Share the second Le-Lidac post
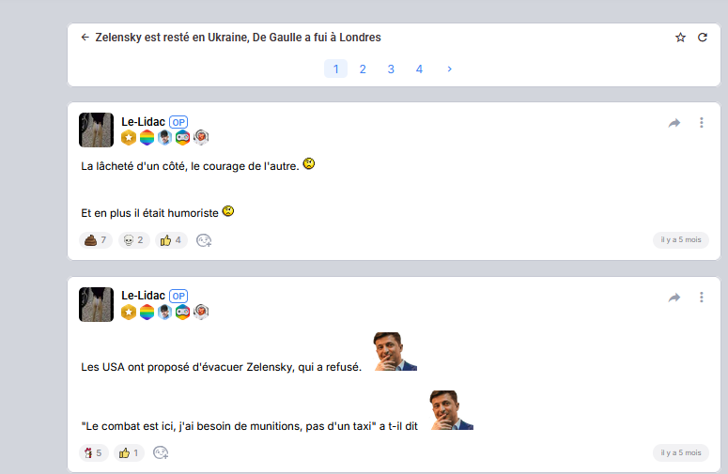728x474 pixels. pyautogui.click(x=674, y=298)
